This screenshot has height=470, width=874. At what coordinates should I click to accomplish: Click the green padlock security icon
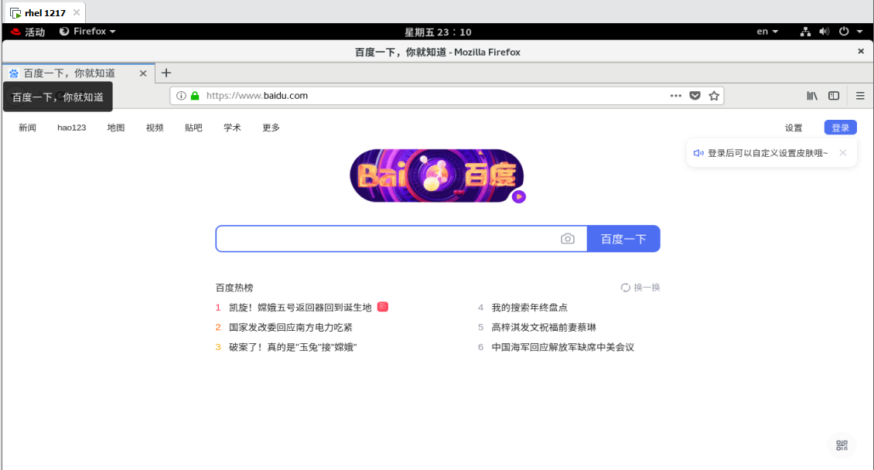(195, 96)
